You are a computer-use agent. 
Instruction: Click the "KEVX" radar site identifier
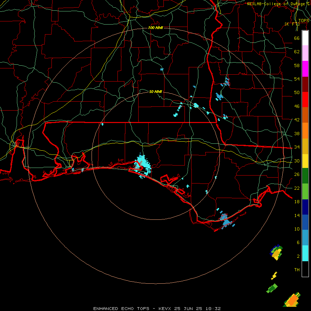point(164,309)
